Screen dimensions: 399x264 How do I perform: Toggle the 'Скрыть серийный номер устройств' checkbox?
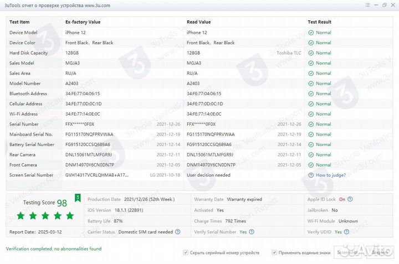pyautogui.click(x=186, y=252)
